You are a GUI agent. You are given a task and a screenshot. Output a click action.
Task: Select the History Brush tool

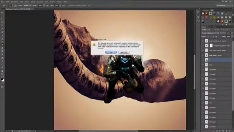coord(2,42)
